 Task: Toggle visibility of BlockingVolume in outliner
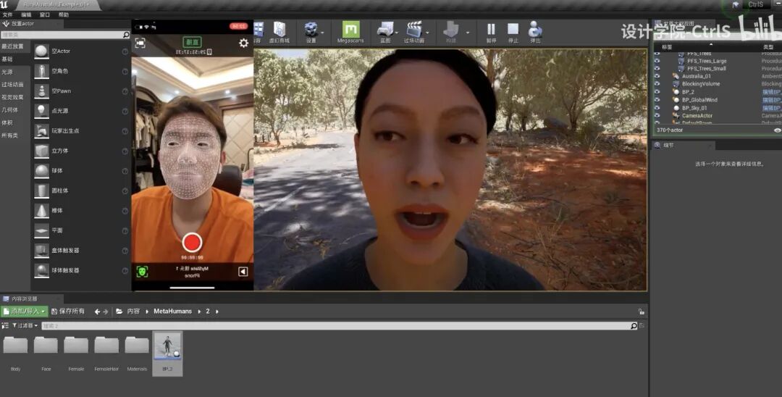pos(657,84)
